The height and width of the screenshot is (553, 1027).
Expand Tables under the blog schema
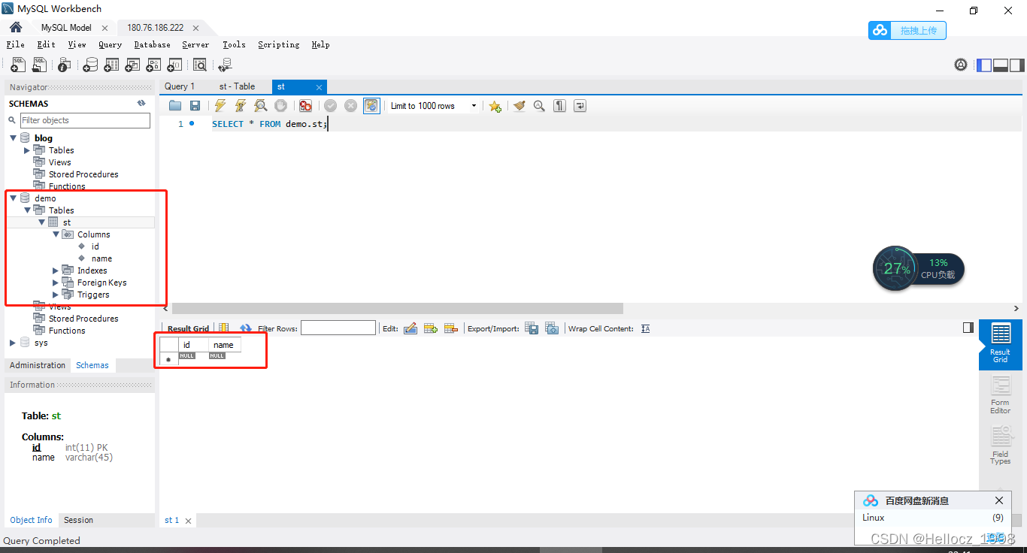coord(28,150)
